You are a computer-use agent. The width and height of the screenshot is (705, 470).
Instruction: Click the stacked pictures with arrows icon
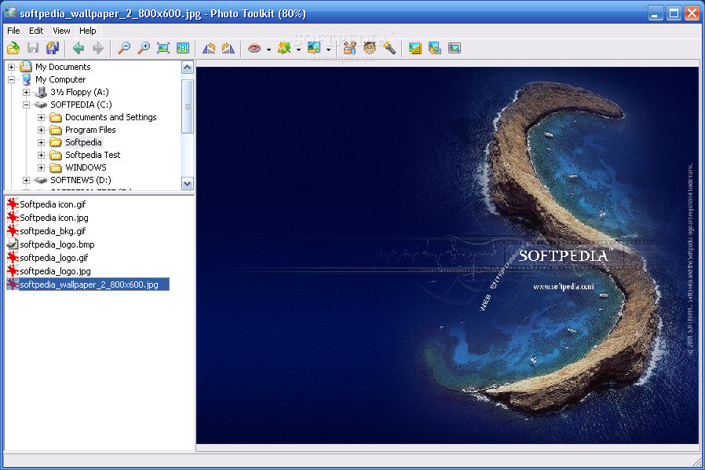coord(435,48)
